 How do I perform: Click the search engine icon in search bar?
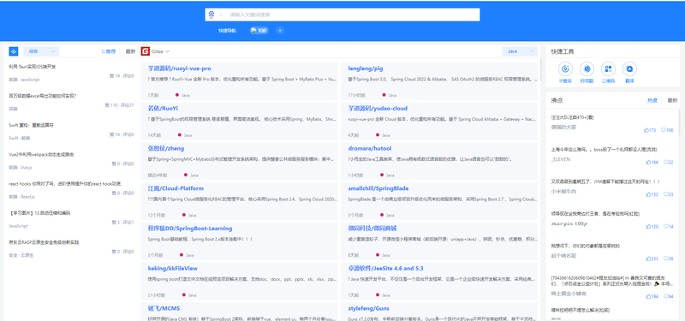[211, 15]
